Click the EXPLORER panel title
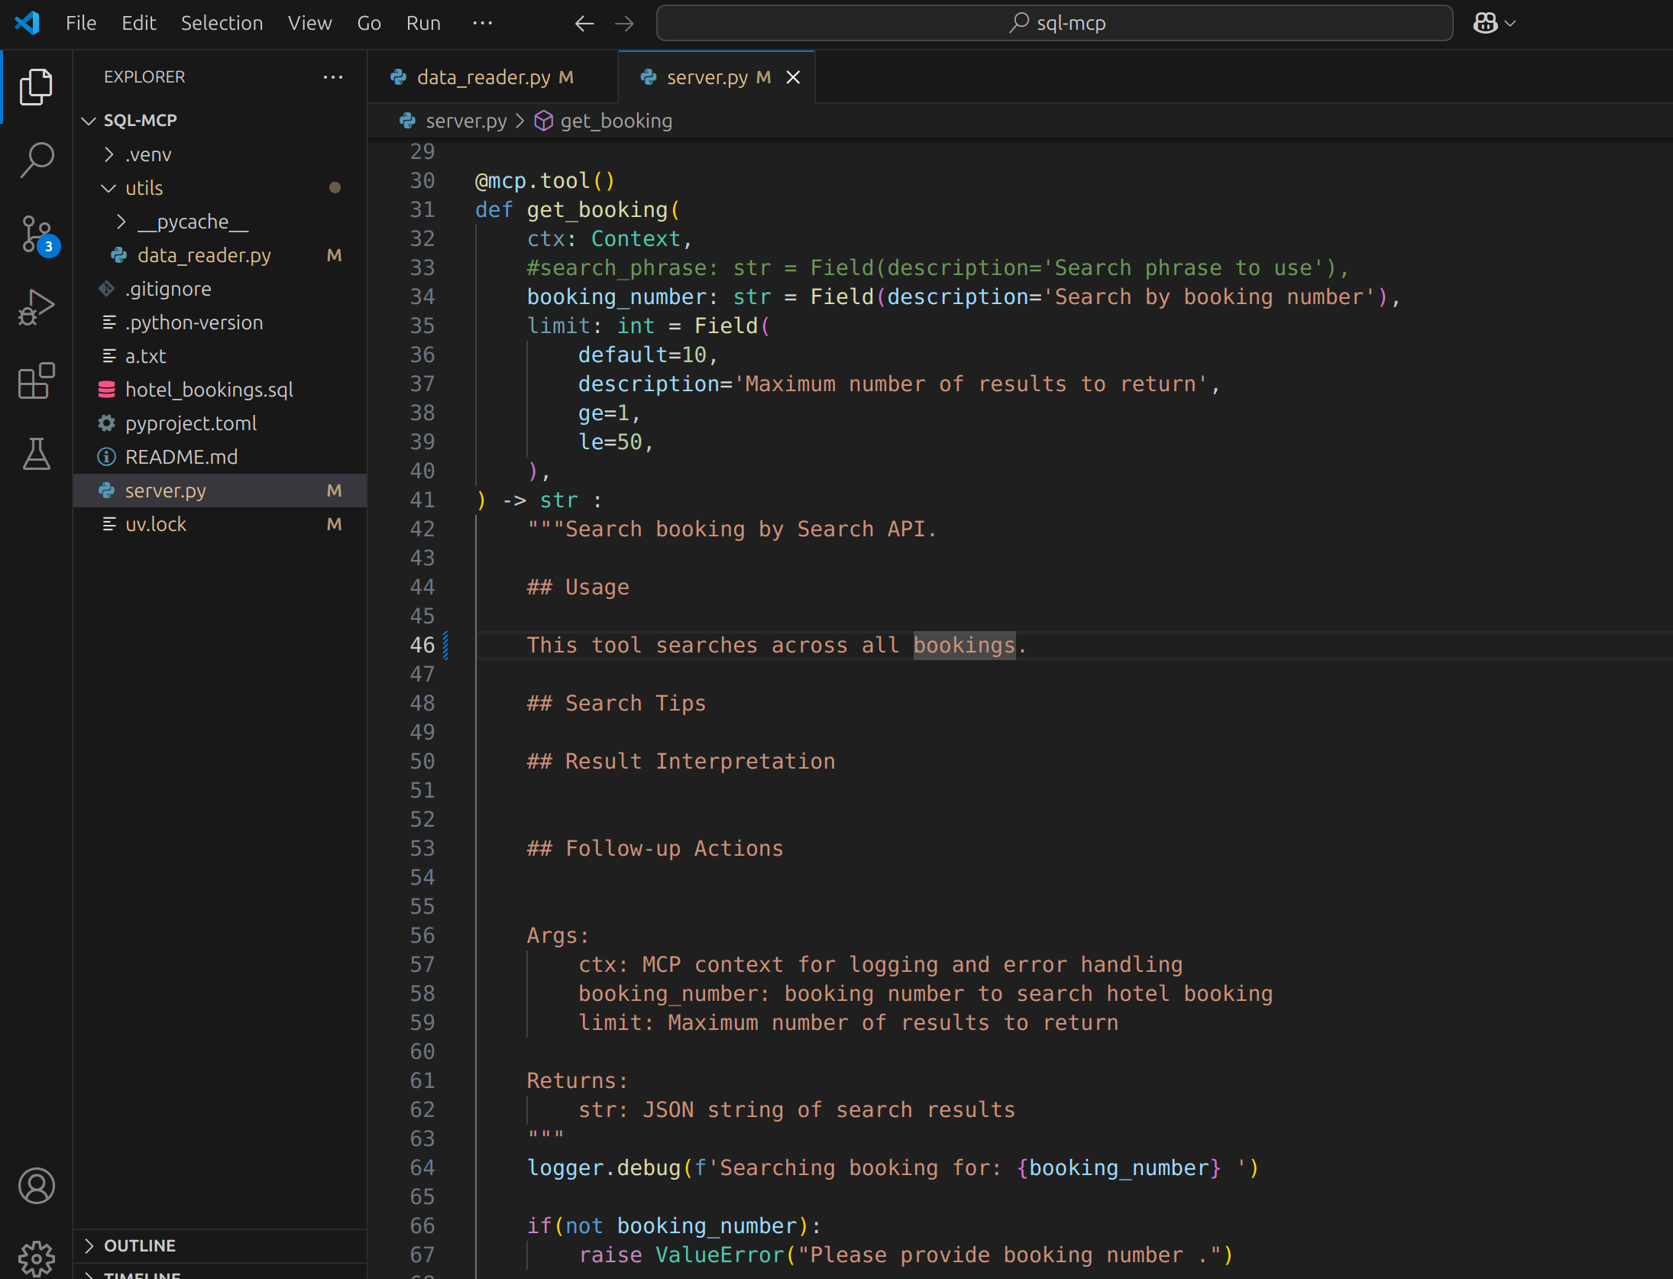This screenshot has height=1279, width=1673. point(144,77)
